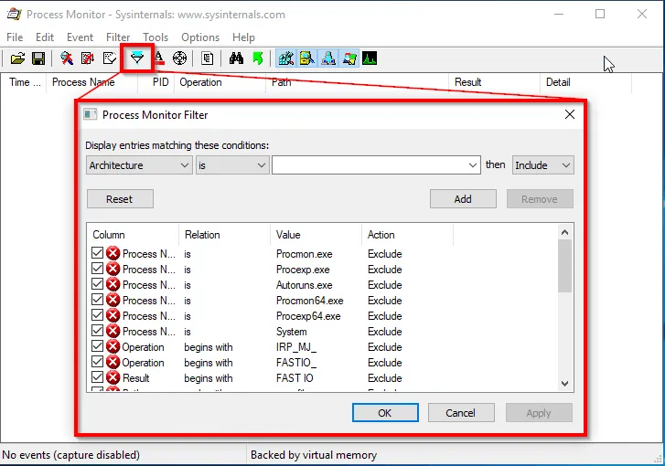Click the Open folder toolbar icon
This screenshot has width=665, height=466.
(x=17, y=58)
